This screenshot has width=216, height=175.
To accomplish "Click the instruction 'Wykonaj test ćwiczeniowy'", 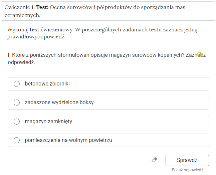I will click(40, 30).
